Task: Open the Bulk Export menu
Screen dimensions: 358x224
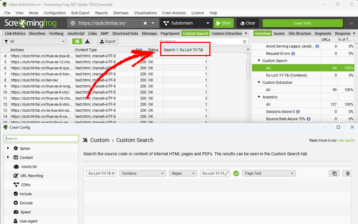Action: (80, 13)
